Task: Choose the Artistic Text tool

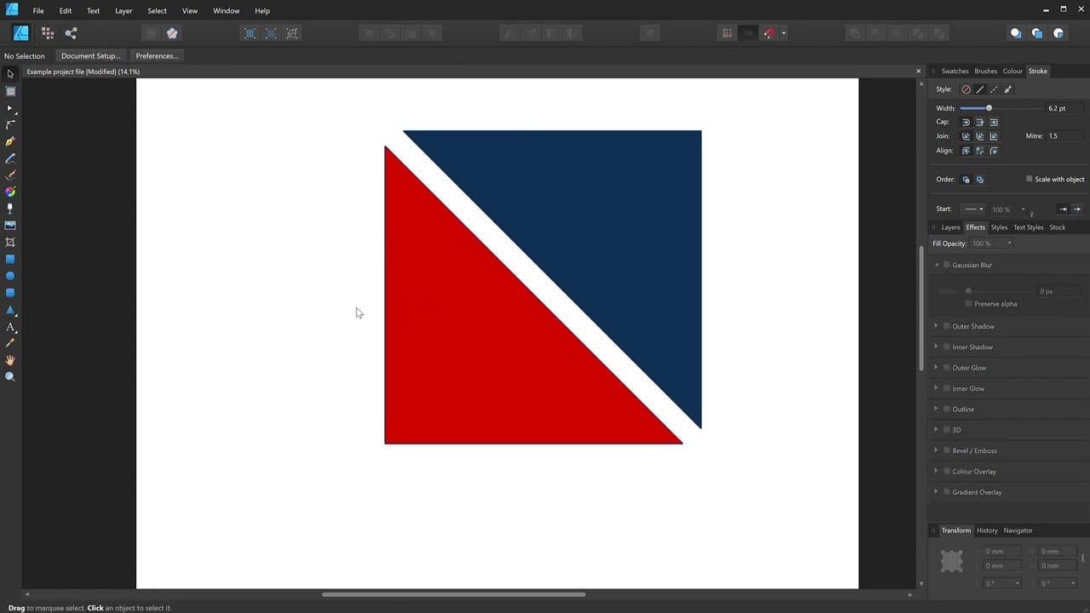Action: point(10,327)
